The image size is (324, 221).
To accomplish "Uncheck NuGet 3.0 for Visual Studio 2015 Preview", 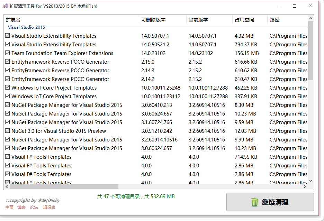I will [x=7, y=131].
